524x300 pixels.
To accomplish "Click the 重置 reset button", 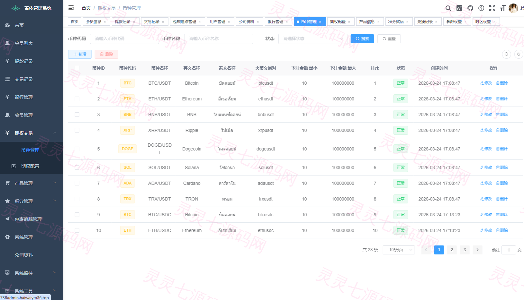I will pos(389,39).
